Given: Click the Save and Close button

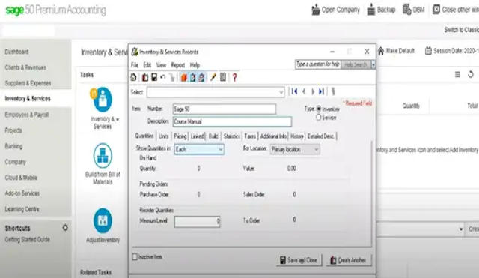Looking at the screenshot, I should [299, 260].
